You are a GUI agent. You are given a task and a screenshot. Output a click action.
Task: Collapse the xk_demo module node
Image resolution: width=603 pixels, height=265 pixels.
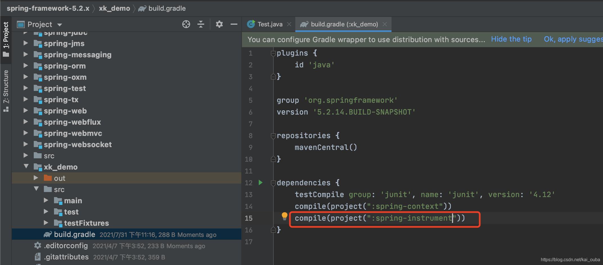pyautogui.click(x=26, y=166)
